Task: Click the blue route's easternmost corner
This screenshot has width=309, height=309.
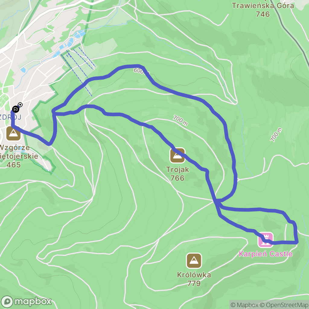Action: tap(297, 242)
